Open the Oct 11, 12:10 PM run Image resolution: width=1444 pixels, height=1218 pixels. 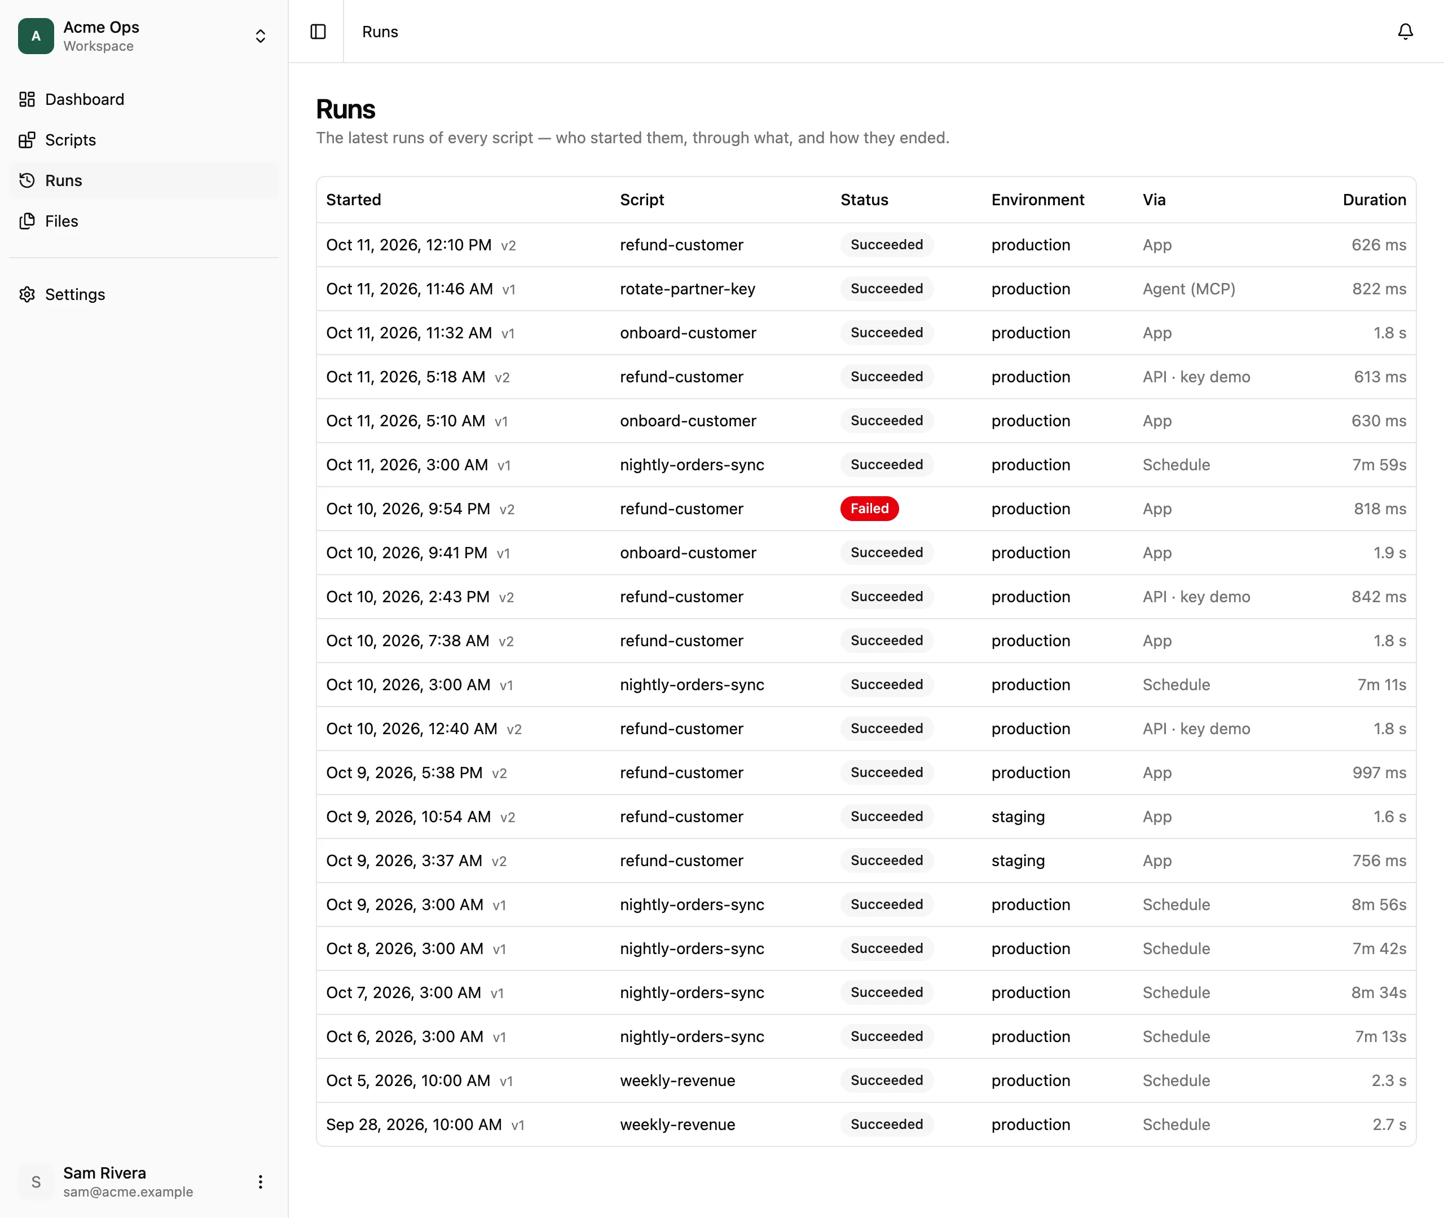pos(866,245)
